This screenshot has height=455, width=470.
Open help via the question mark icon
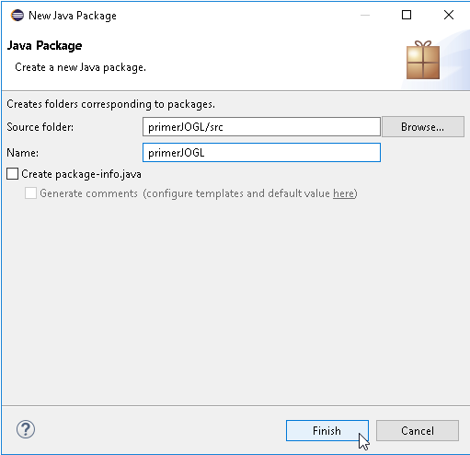coord(26,429)
